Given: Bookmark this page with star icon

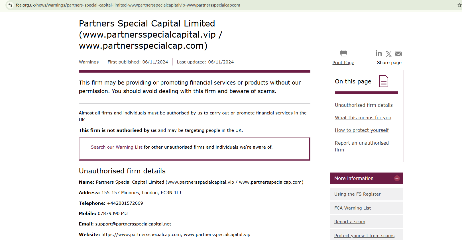Looking at the screenshot, I should pyautogui.click(x=459, y=5).
